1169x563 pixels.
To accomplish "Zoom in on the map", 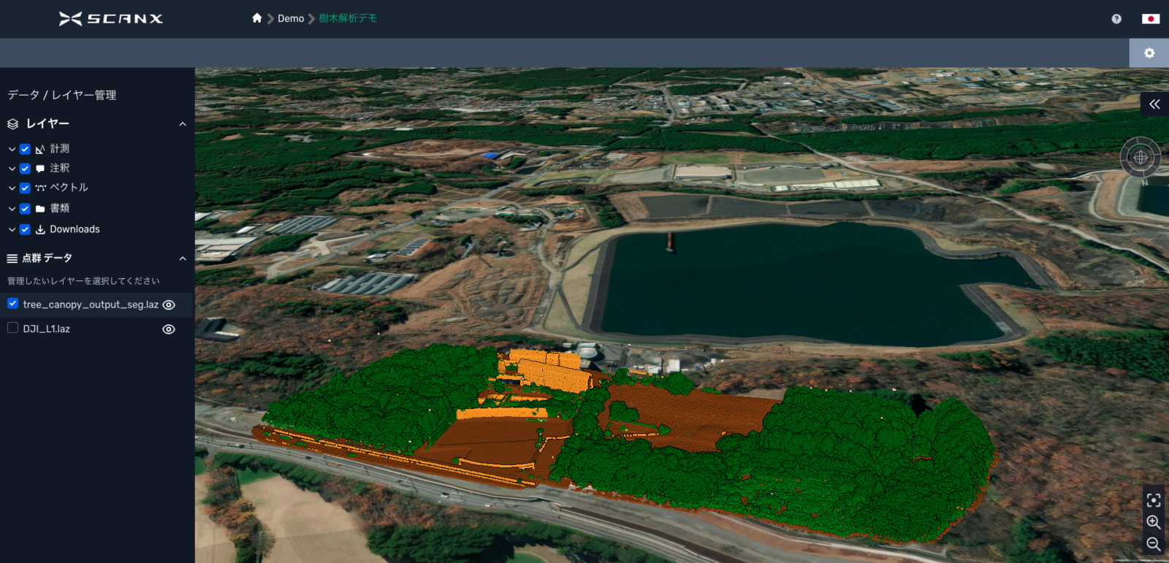I will 1154,522.
